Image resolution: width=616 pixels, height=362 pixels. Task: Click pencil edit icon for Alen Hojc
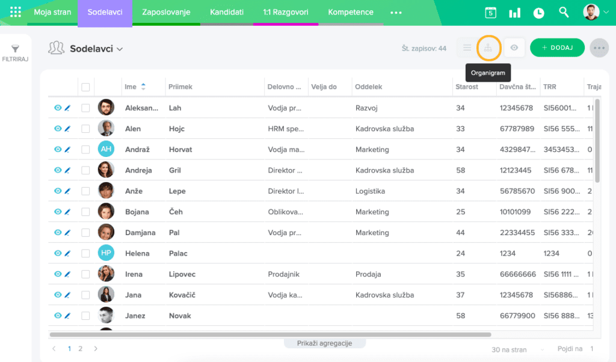pos(67,129)
